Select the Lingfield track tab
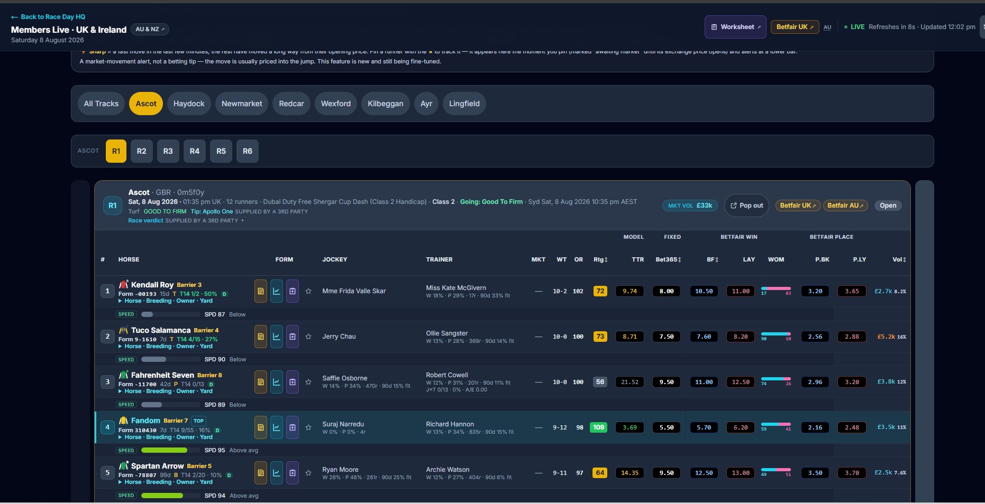985x504 pixels. click(464, 104)
